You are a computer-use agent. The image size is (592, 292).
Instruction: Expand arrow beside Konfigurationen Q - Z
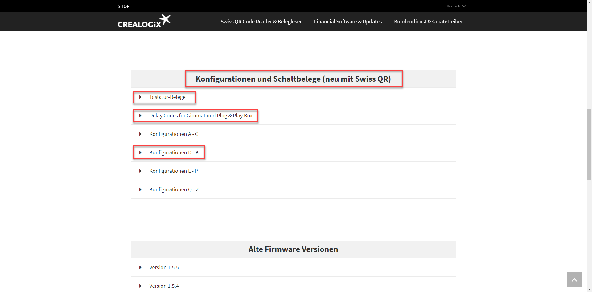140,189
